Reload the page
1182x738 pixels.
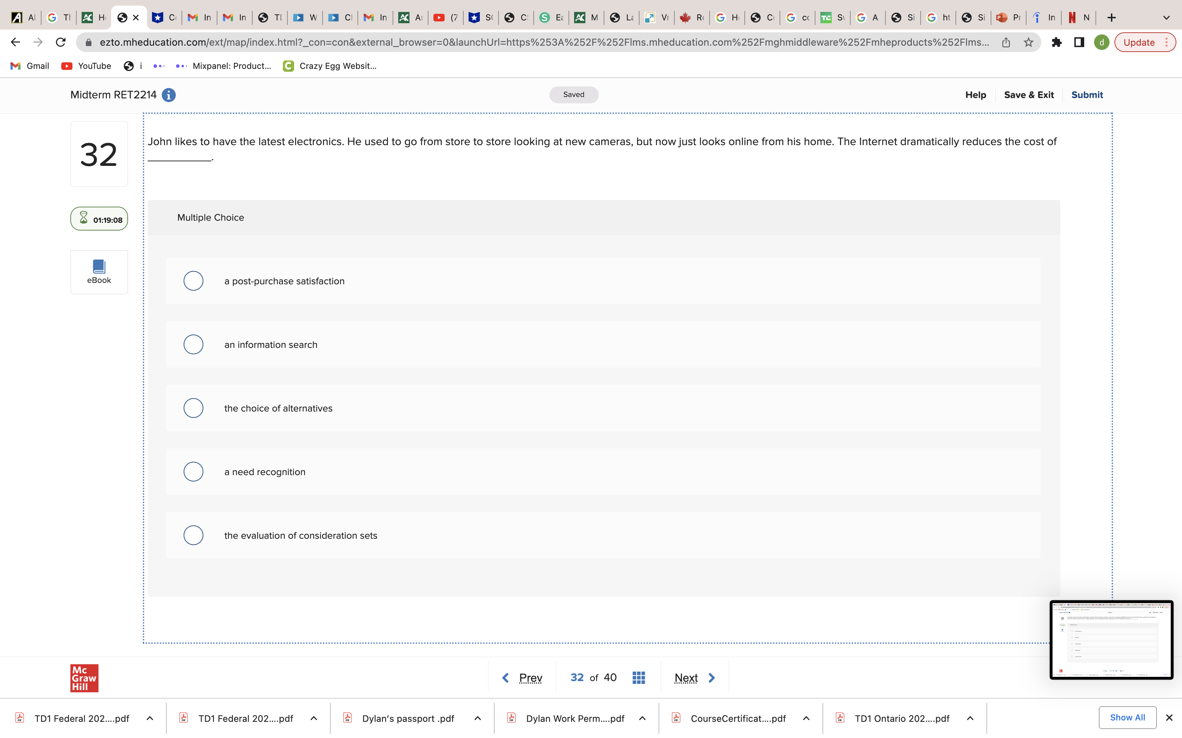pos(61,43)
